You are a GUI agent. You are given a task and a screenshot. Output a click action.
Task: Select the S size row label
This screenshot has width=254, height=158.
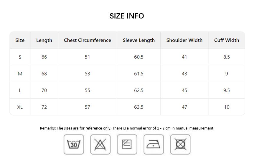pos(20,57)
